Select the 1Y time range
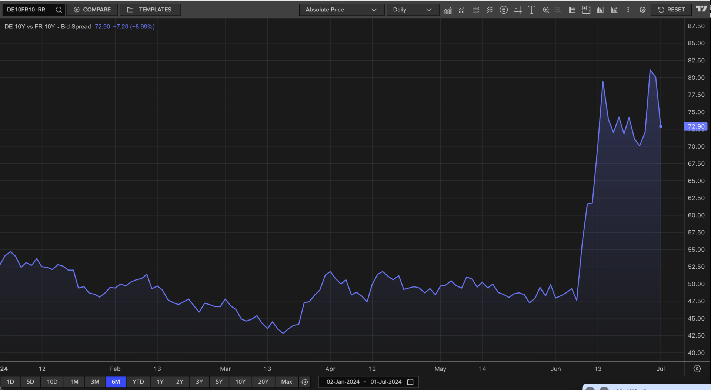The width and height of the screenshot is (711, 390). (160, 381)
